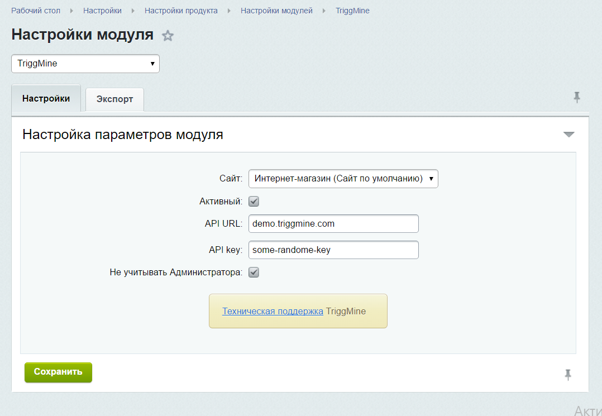Screen dimensions: 602x416
Task: Open the TriggMine module selector dropdown
Action: click(x=85, y=64)
